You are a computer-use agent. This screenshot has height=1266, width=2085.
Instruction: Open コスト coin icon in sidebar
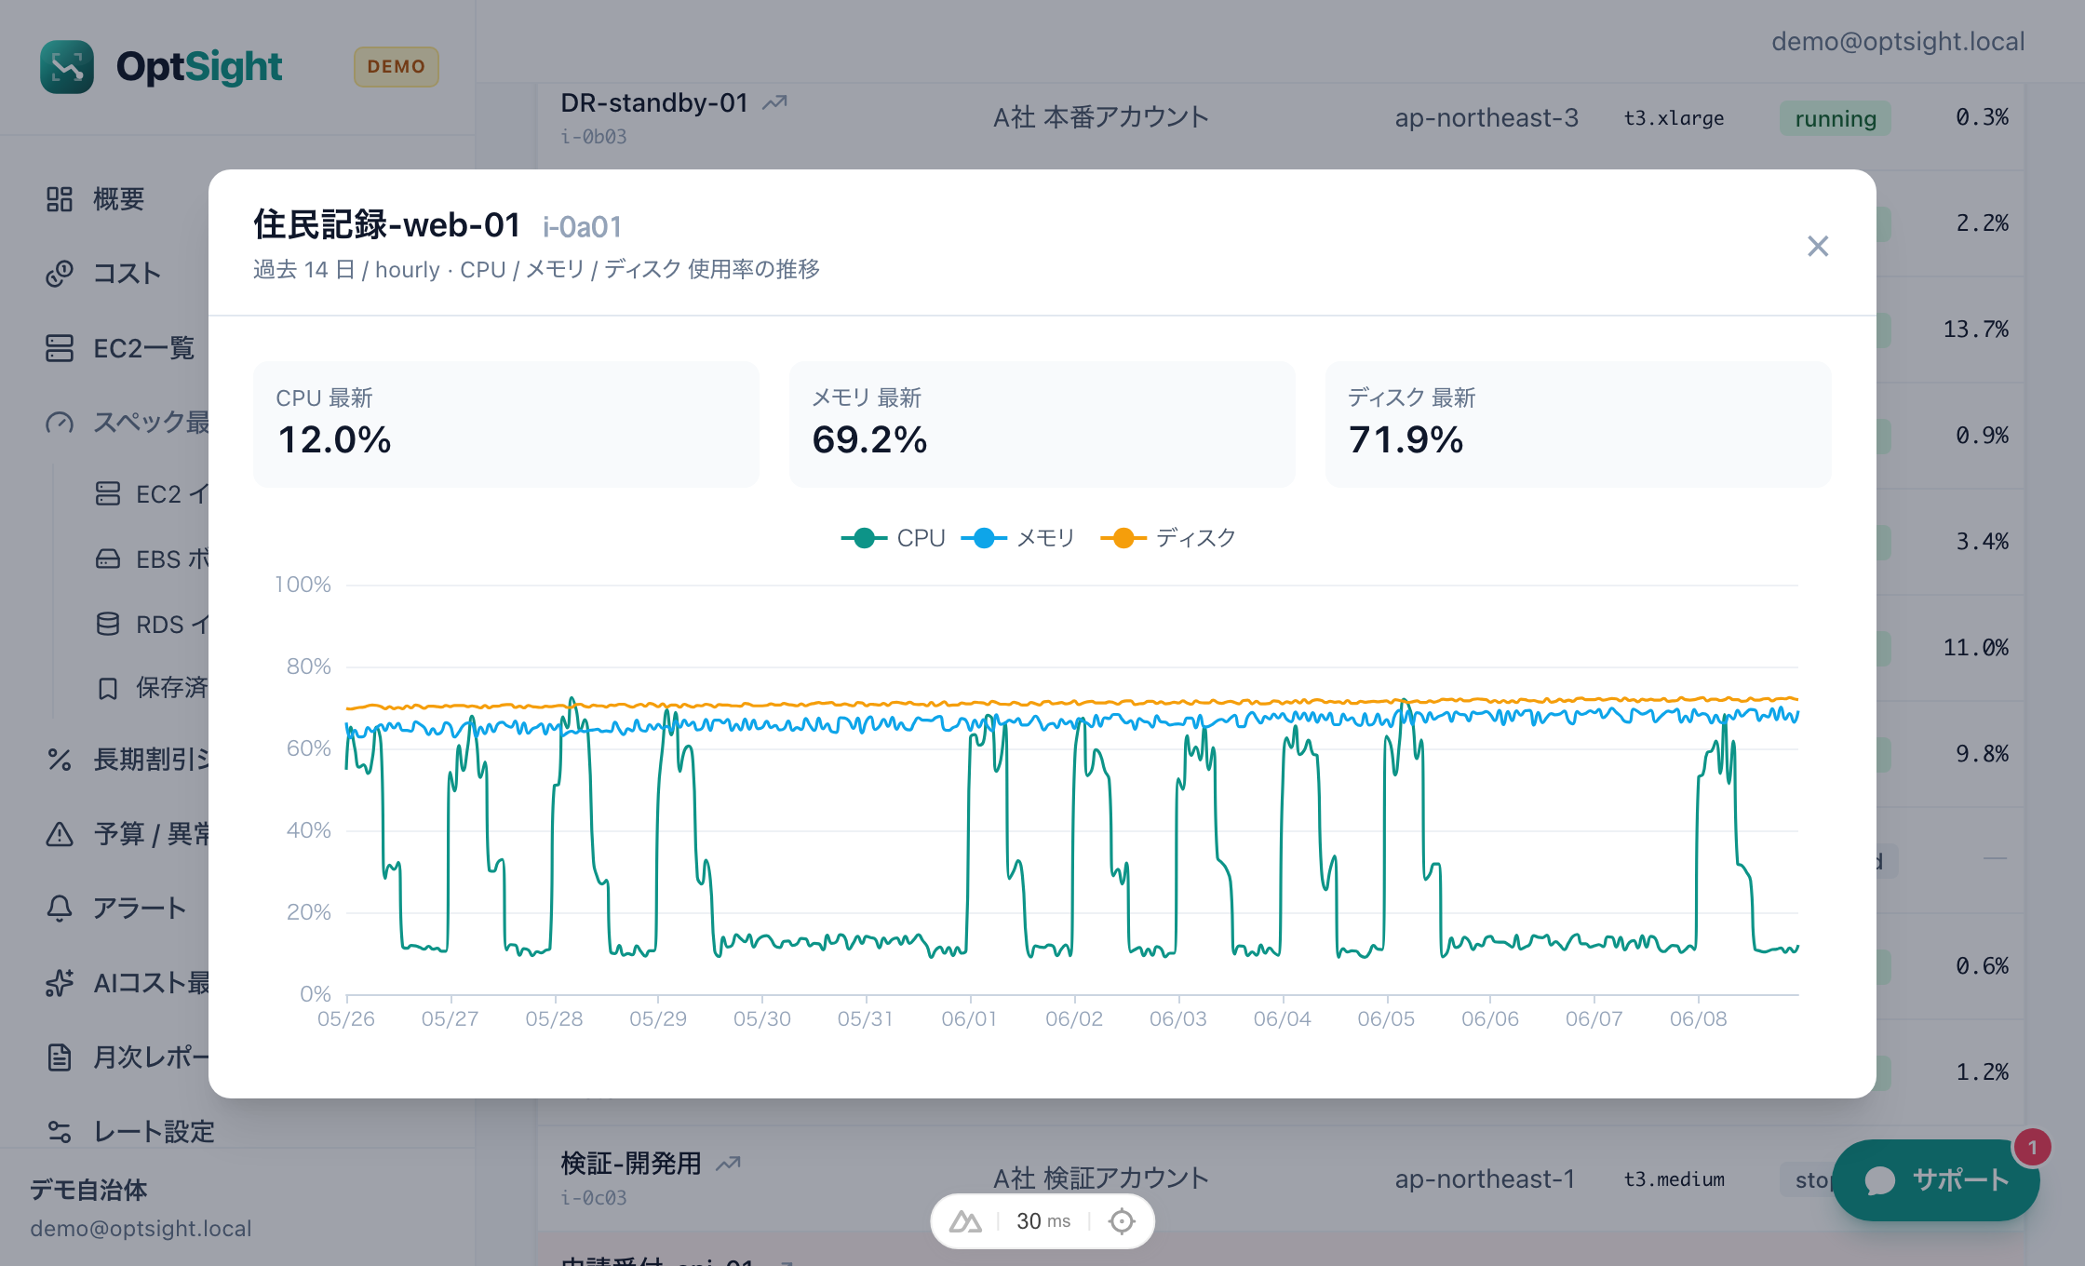(60, 274)
